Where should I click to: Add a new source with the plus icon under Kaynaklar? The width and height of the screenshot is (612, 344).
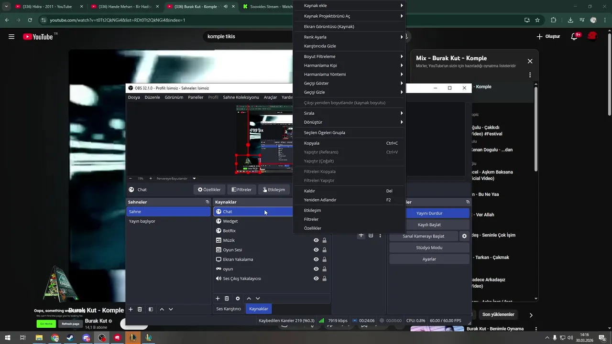pos(218,299)
